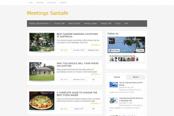Open Traveling around the World on a Shopping Trip

click(x=131, y=99)
